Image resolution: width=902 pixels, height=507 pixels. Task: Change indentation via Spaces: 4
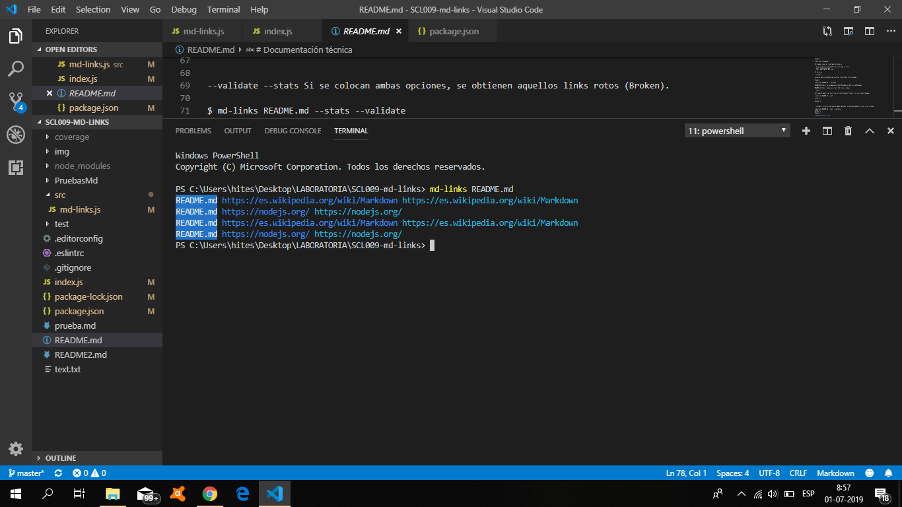732,473
